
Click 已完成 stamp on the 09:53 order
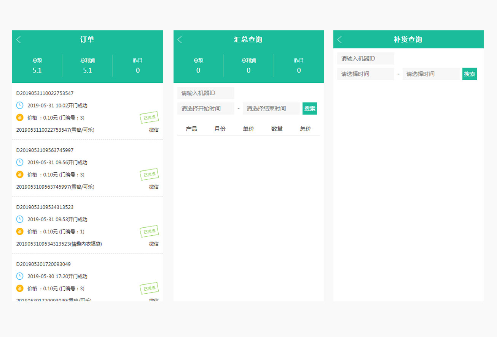[x=149, y=231]
